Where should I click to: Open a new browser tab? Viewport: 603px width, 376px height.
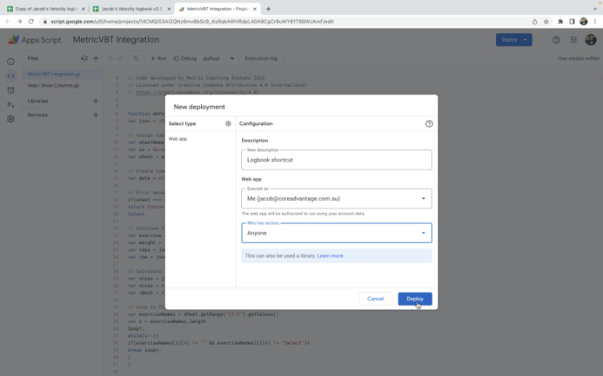click(269, 9)
